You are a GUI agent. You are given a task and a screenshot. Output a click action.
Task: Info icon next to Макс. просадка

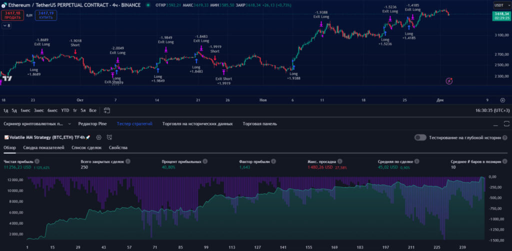pyautogui.click(x=339, y=161)
